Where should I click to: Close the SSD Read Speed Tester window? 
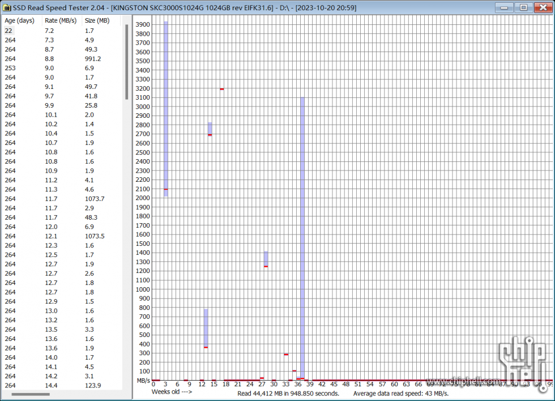coord(543,7)
